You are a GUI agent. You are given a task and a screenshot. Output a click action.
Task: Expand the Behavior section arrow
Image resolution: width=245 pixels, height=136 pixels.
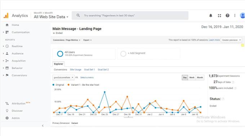click(x=3, y=68)
